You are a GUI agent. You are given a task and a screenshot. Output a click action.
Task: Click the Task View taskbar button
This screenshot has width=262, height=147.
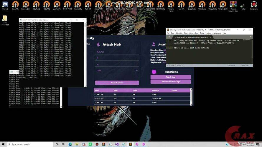pos(63,144)
